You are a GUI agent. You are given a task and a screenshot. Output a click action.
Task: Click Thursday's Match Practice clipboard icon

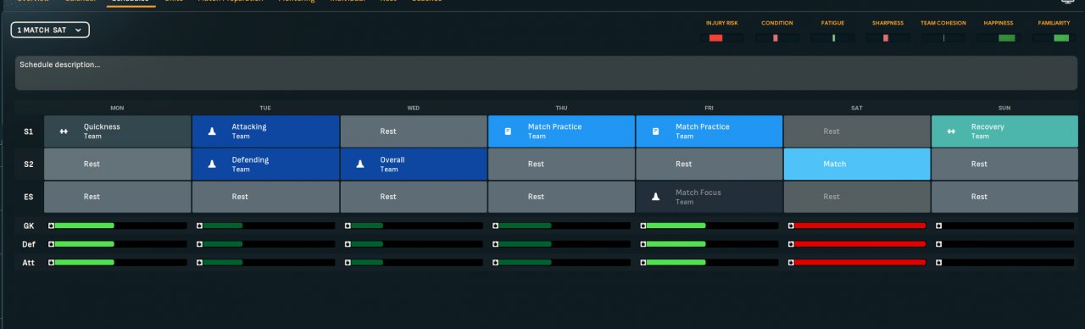(x=508, y=131)
